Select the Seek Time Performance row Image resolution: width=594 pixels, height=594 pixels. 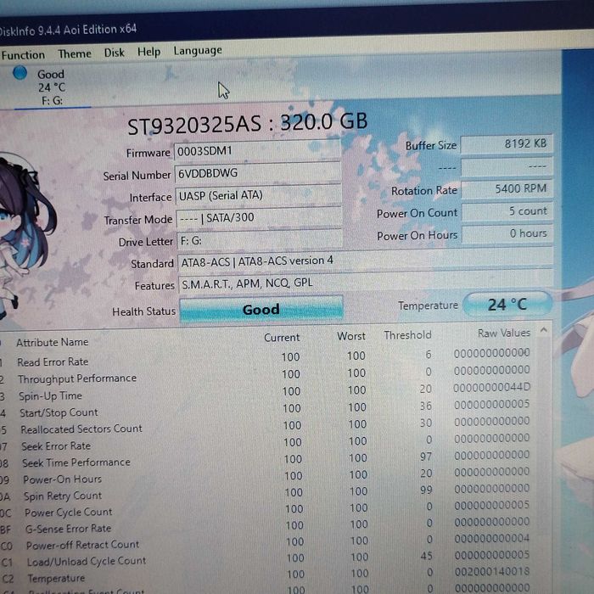(x=265, y=459)
